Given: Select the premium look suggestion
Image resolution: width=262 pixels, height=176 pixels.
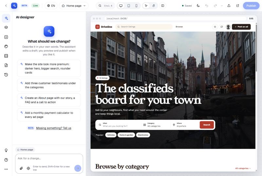Looking at the screenshot, I should click(49, 68).
